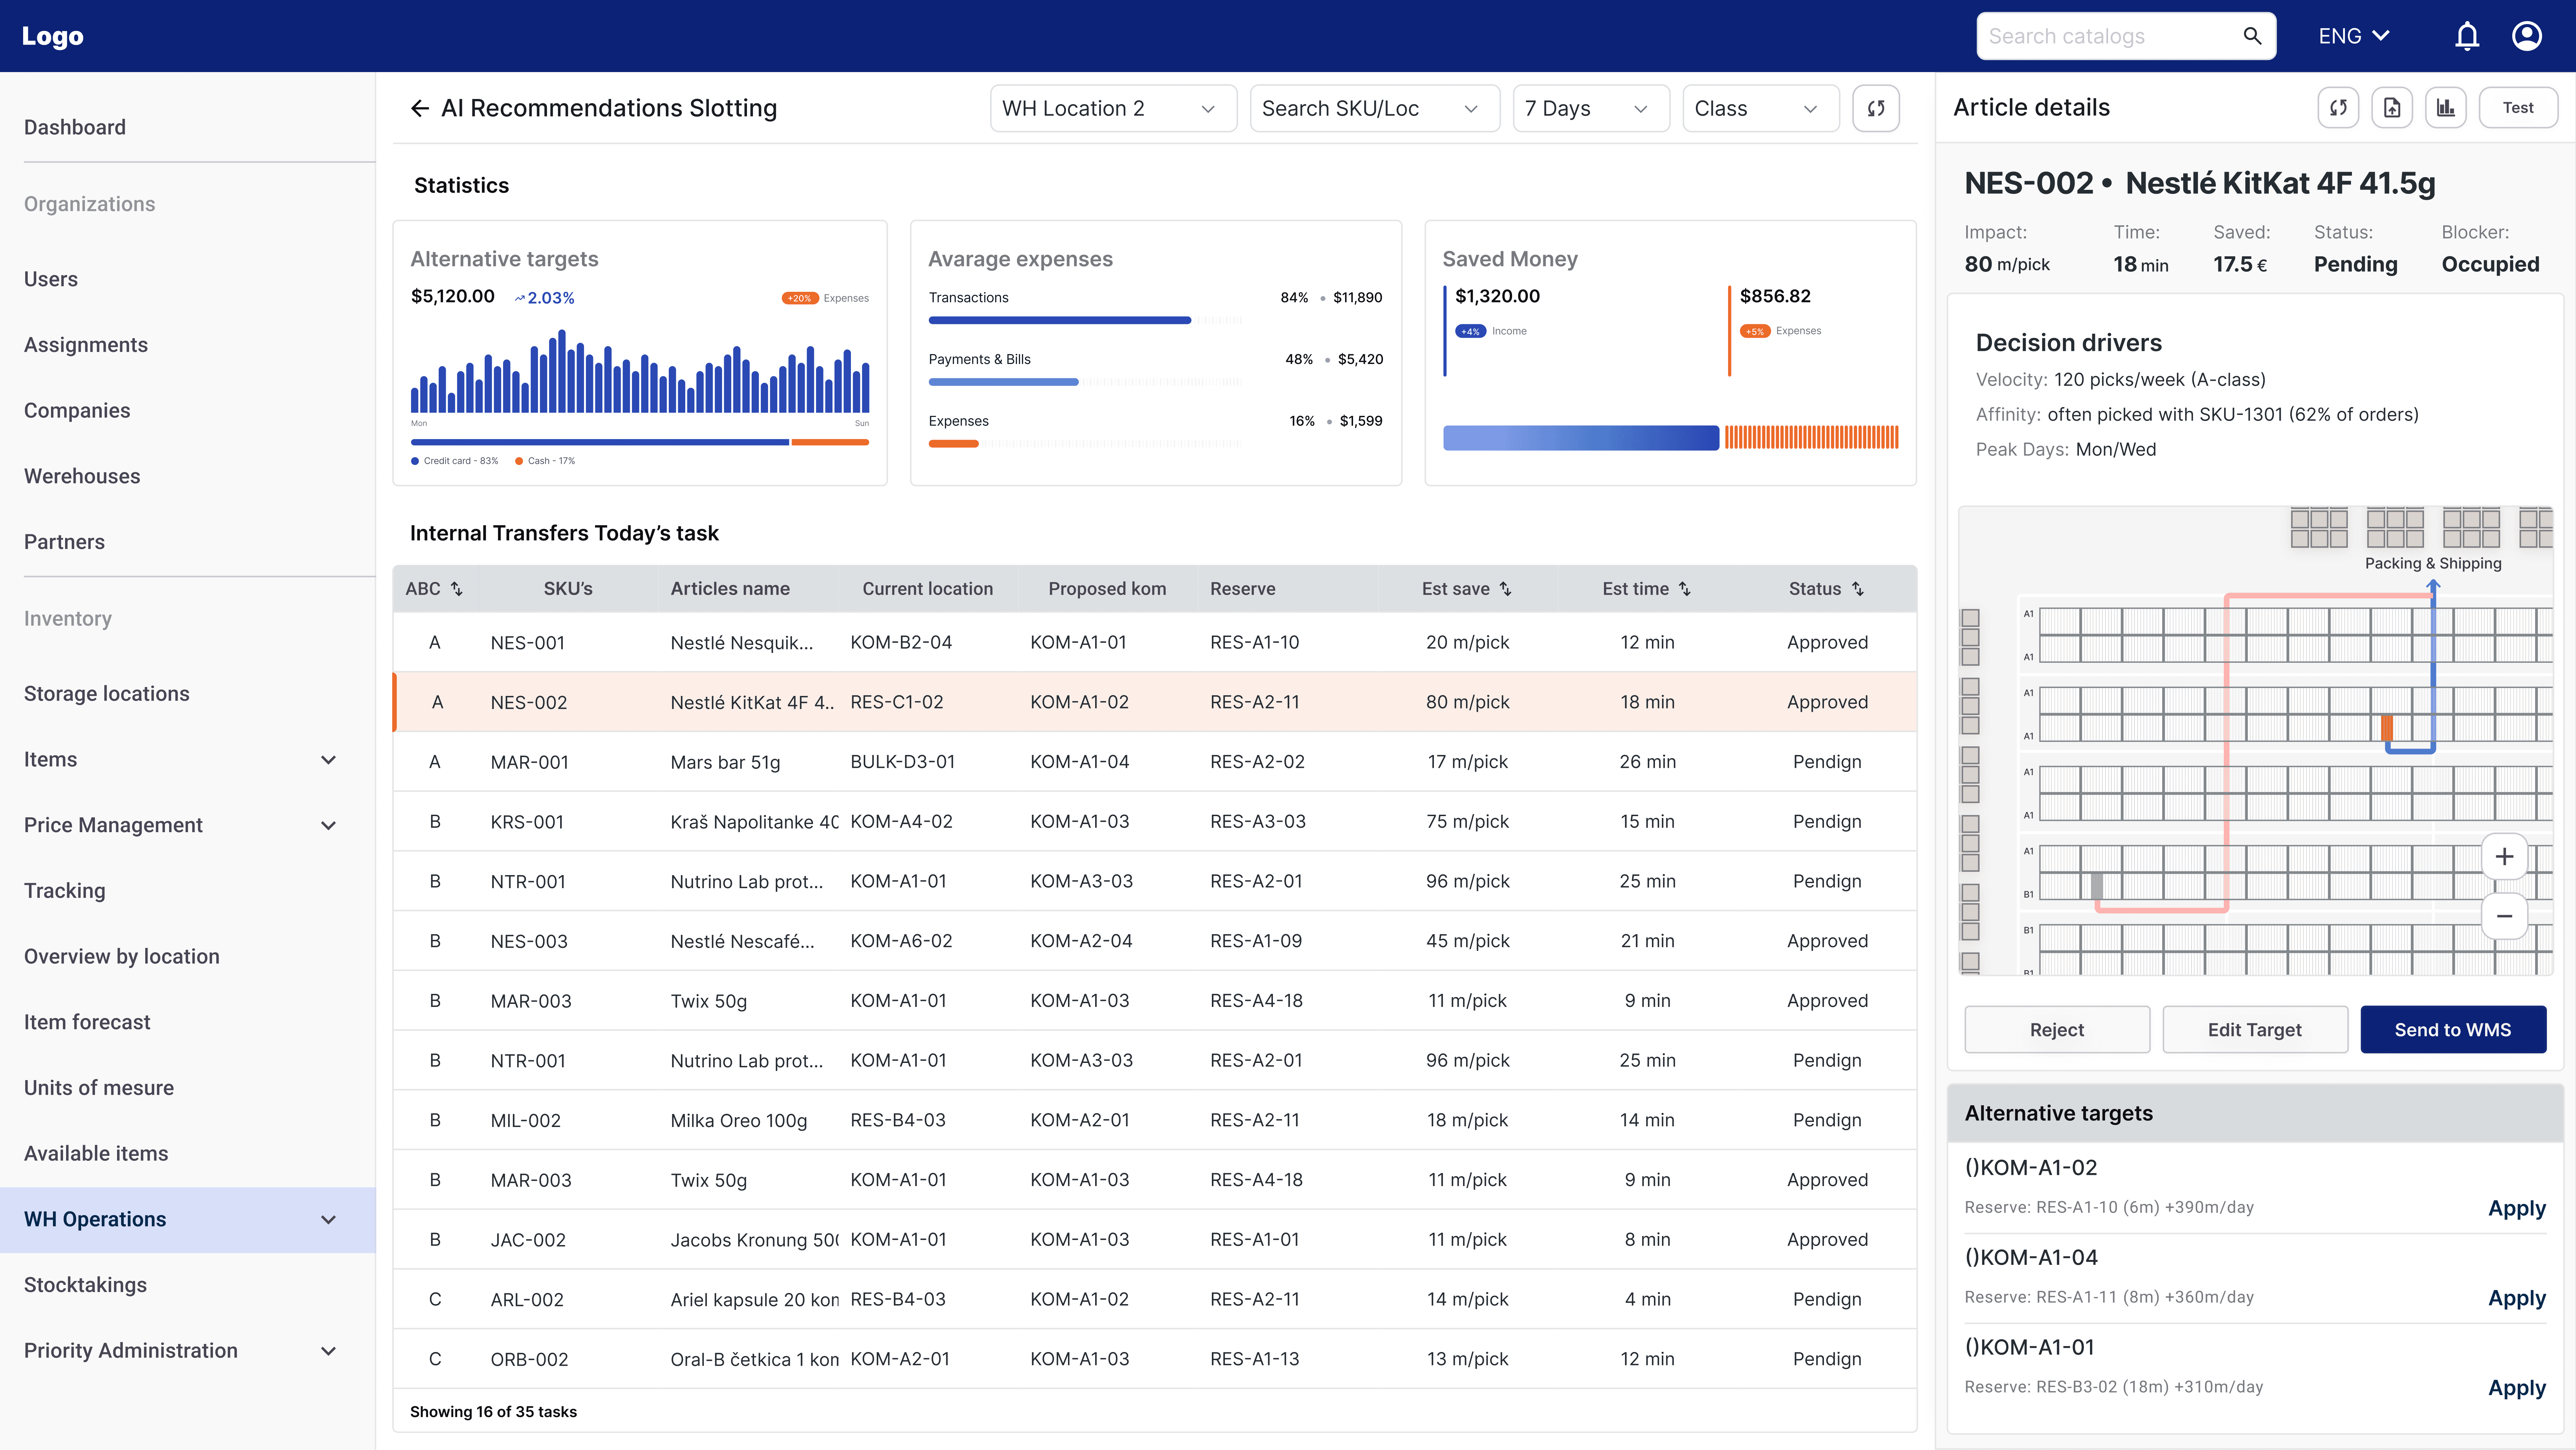The height and width of the screenshot is (1450, 2576).
Task: Click the refresh icon next to Class filter
Action: tap(1876, 108)
